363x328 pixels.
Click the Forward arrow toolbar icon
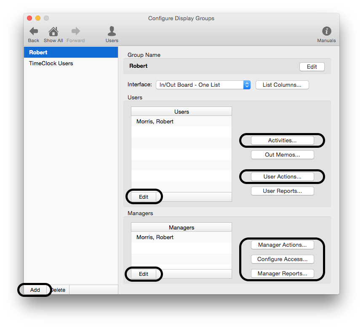coord(76,32)
